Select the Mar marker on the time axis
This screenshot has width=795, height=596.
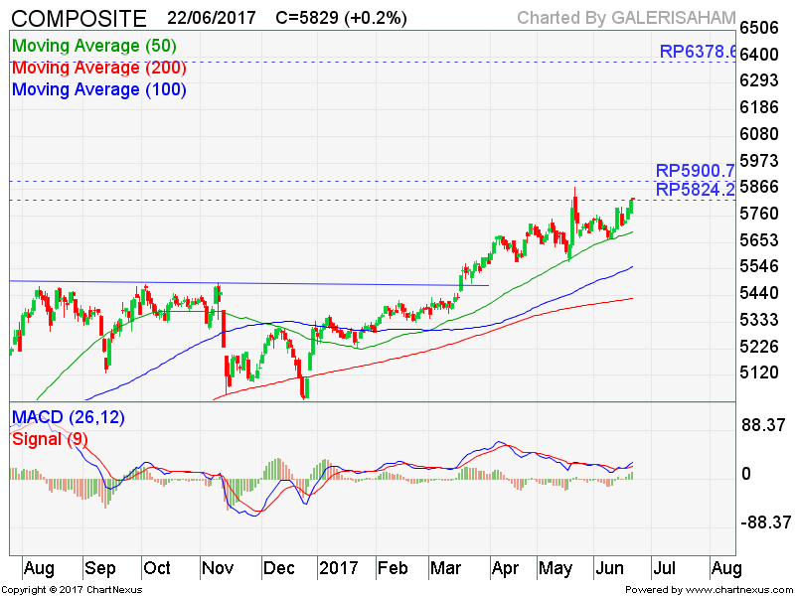point(447,568)
